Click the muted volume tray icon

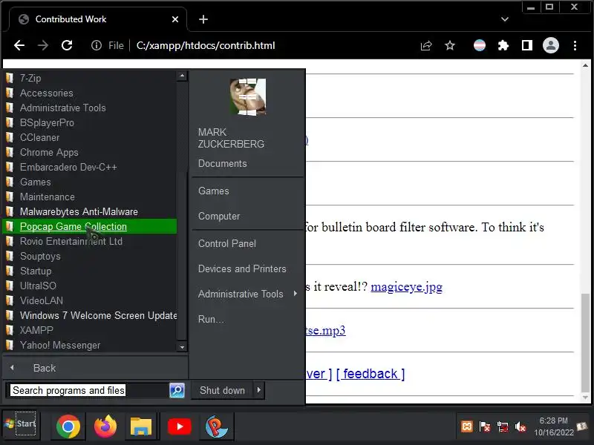[x=520, y=427]
